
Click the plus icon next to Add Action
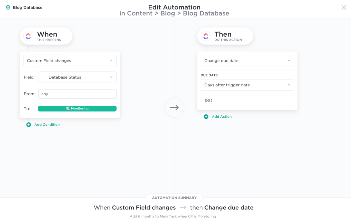click(x=206, y=117)
